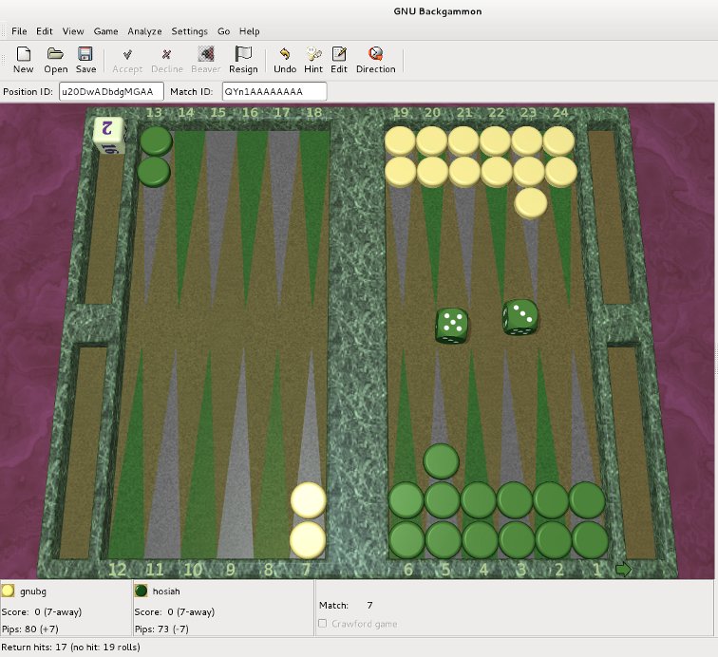This screenshot has width=718, height=657.
Task: Decline the offered double
Action: [167, 60]
